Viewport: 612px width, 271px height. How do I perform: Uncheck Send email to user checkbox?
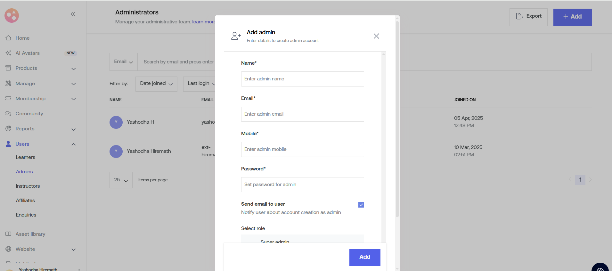click(361, 205)
